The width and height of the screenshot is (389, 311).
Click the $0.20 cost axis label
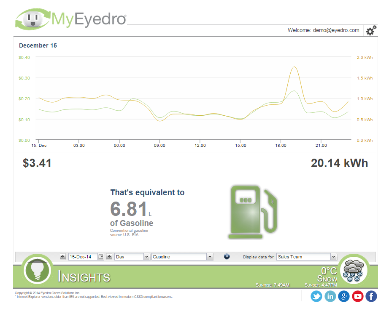click(x=24, y=99)
